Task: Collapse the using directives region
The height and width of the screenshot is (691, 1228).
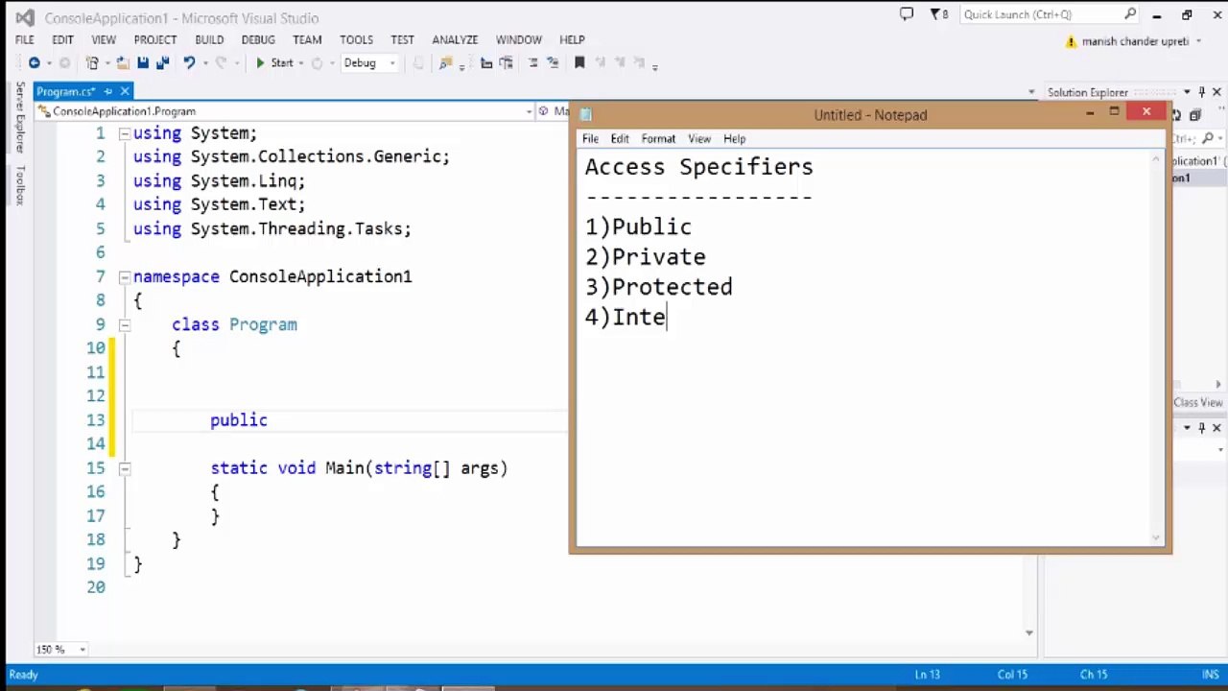Action: pyautogui.click(x=125, y=133)
